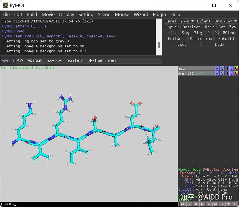Click the Rebuild button
Viewport: 239px width, 207px height.
point(226,39)
